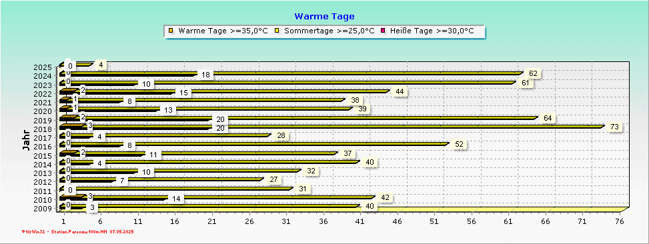Click value label 62 on the 2024 bar
The image size is (649, 244).
tap(533, 73)
